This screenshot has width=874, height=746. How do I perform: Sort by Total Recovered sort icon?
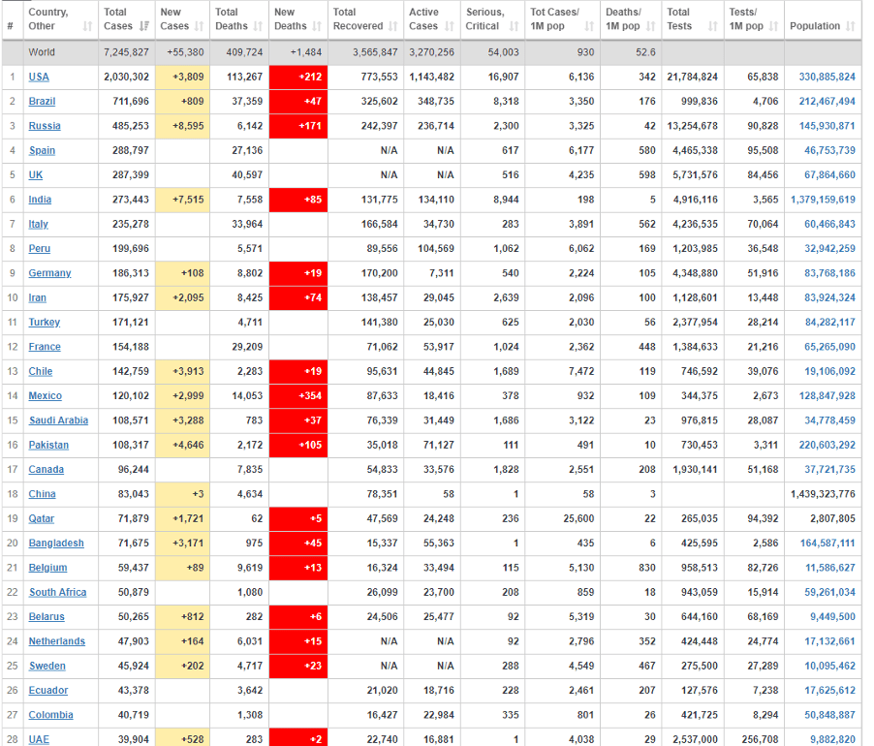[x=393, y=26]
